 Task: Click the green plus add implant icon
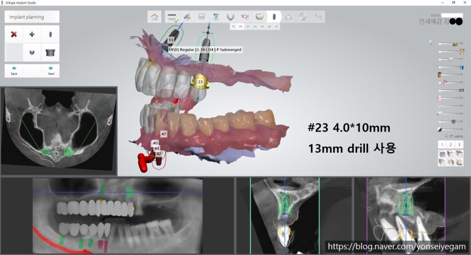[32, 35]
